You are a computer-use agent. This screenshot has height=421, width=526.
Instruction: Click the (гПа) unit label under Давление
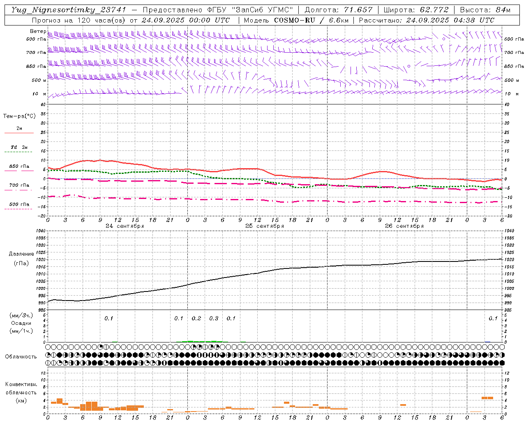[x=21, y=264]
